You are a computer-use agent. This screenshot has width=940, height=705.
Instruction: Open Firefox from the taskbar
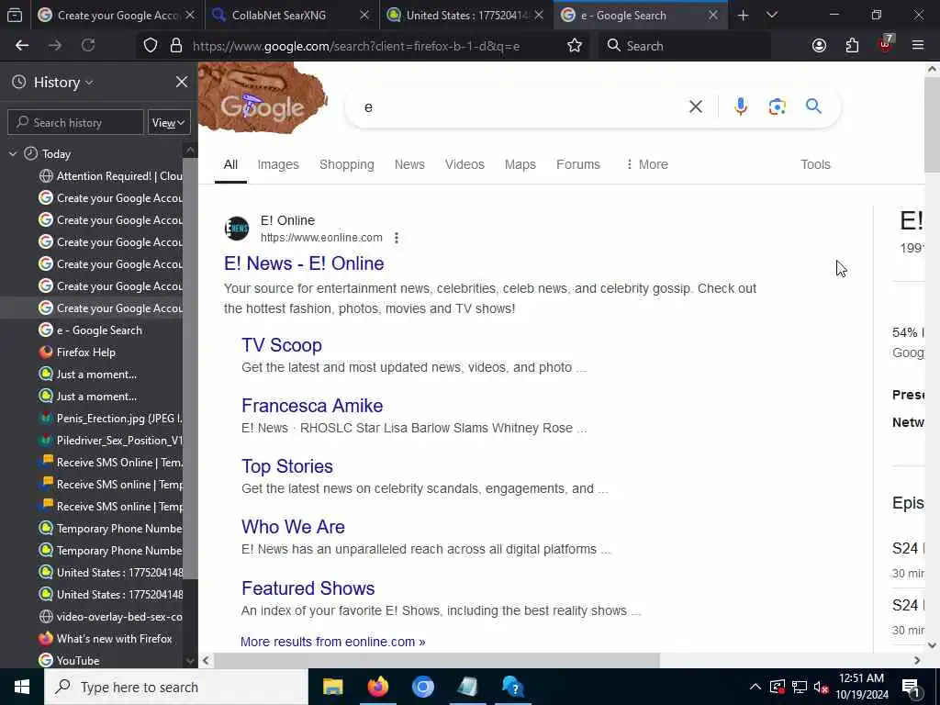click(x=377, y=687)
